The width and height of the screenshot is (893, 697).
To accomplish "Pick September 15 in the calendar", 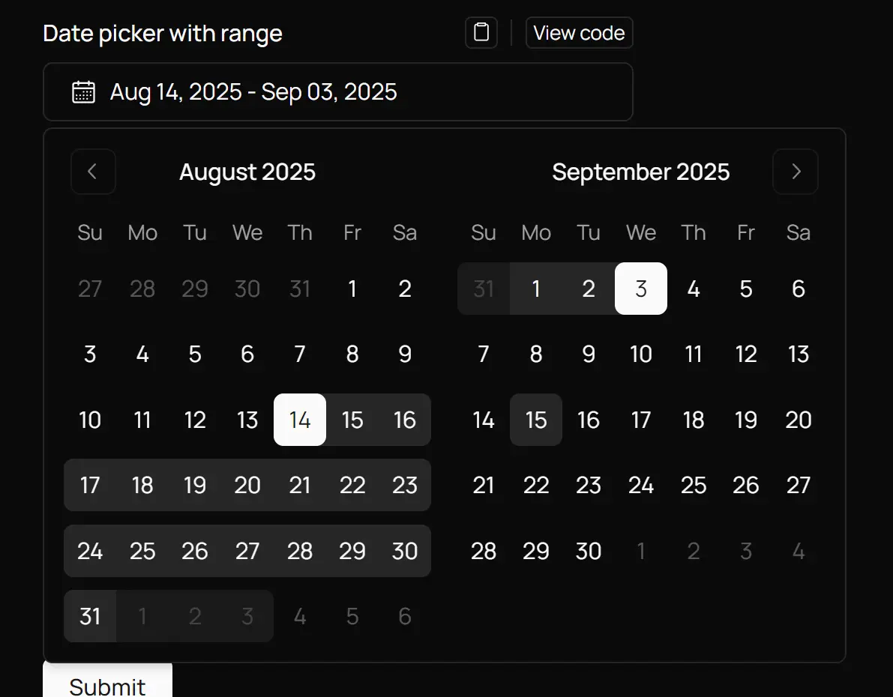I will [x=536, y=420].
